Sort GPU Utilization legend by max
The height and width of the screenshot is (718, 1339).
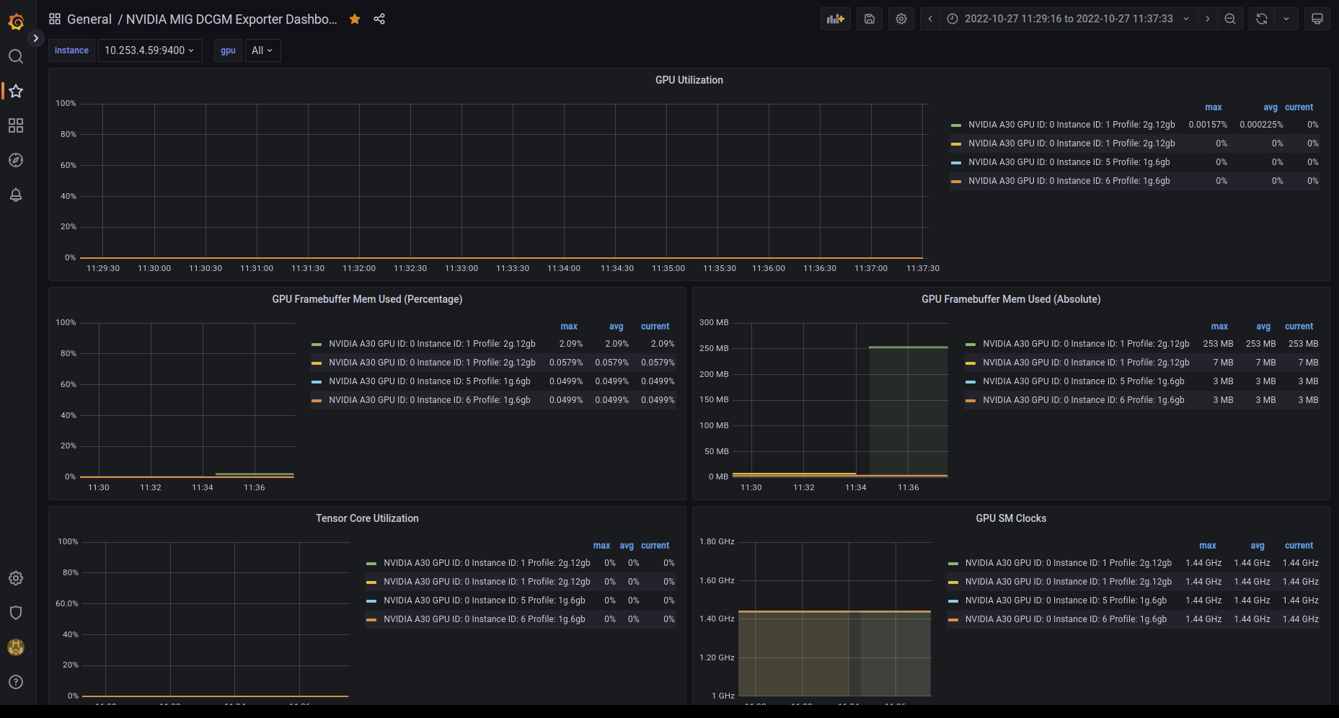click(1214, 107)
